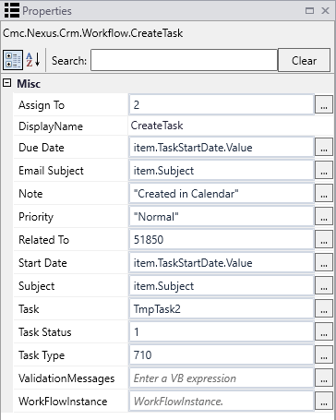Click inside the Search box
This screenshot has height=420, width=336.
pyautogui.click(x=184, y=60)
